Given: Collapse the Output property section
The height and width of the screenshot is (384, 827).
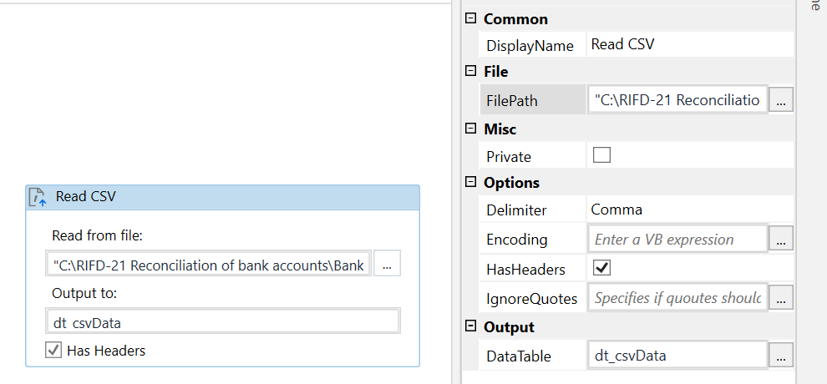Looking at the screenshot, I should point(471,326).
